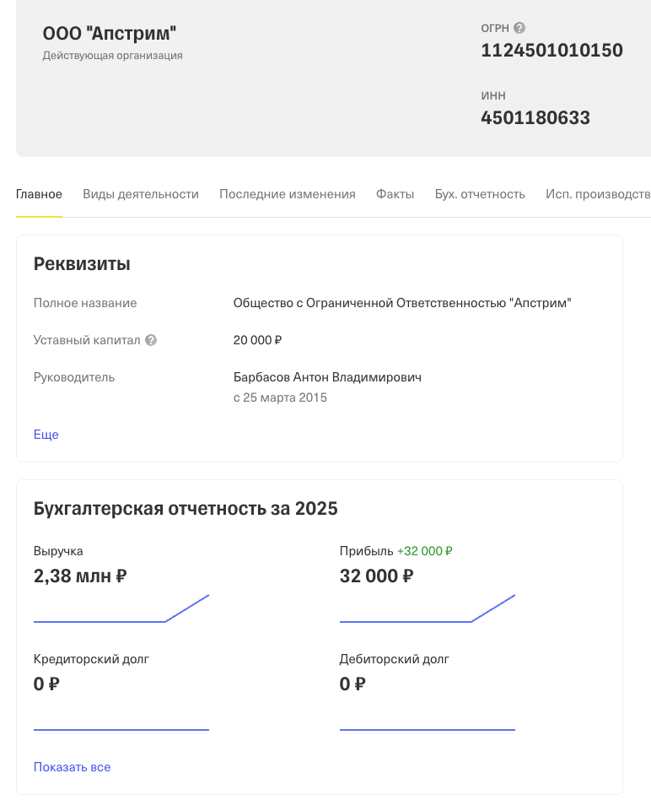This screenshot has height=800, width=651.
Task: Click the Полное название label
Action: click(85, 303)
